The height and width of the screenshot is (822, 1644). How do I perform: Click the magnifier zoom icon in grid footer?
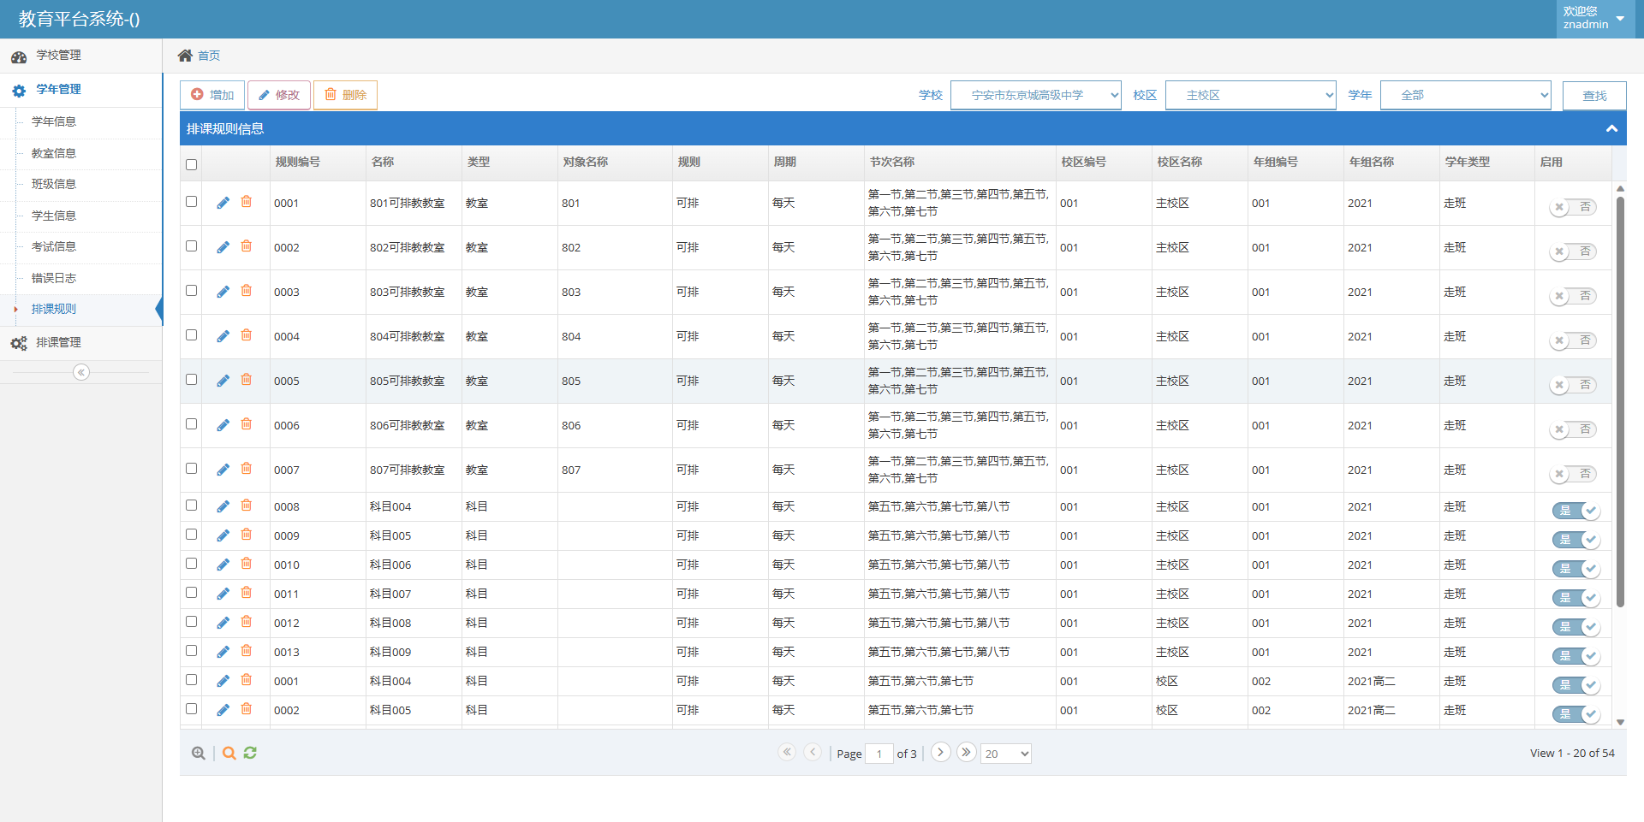click(x=199, y=754)
